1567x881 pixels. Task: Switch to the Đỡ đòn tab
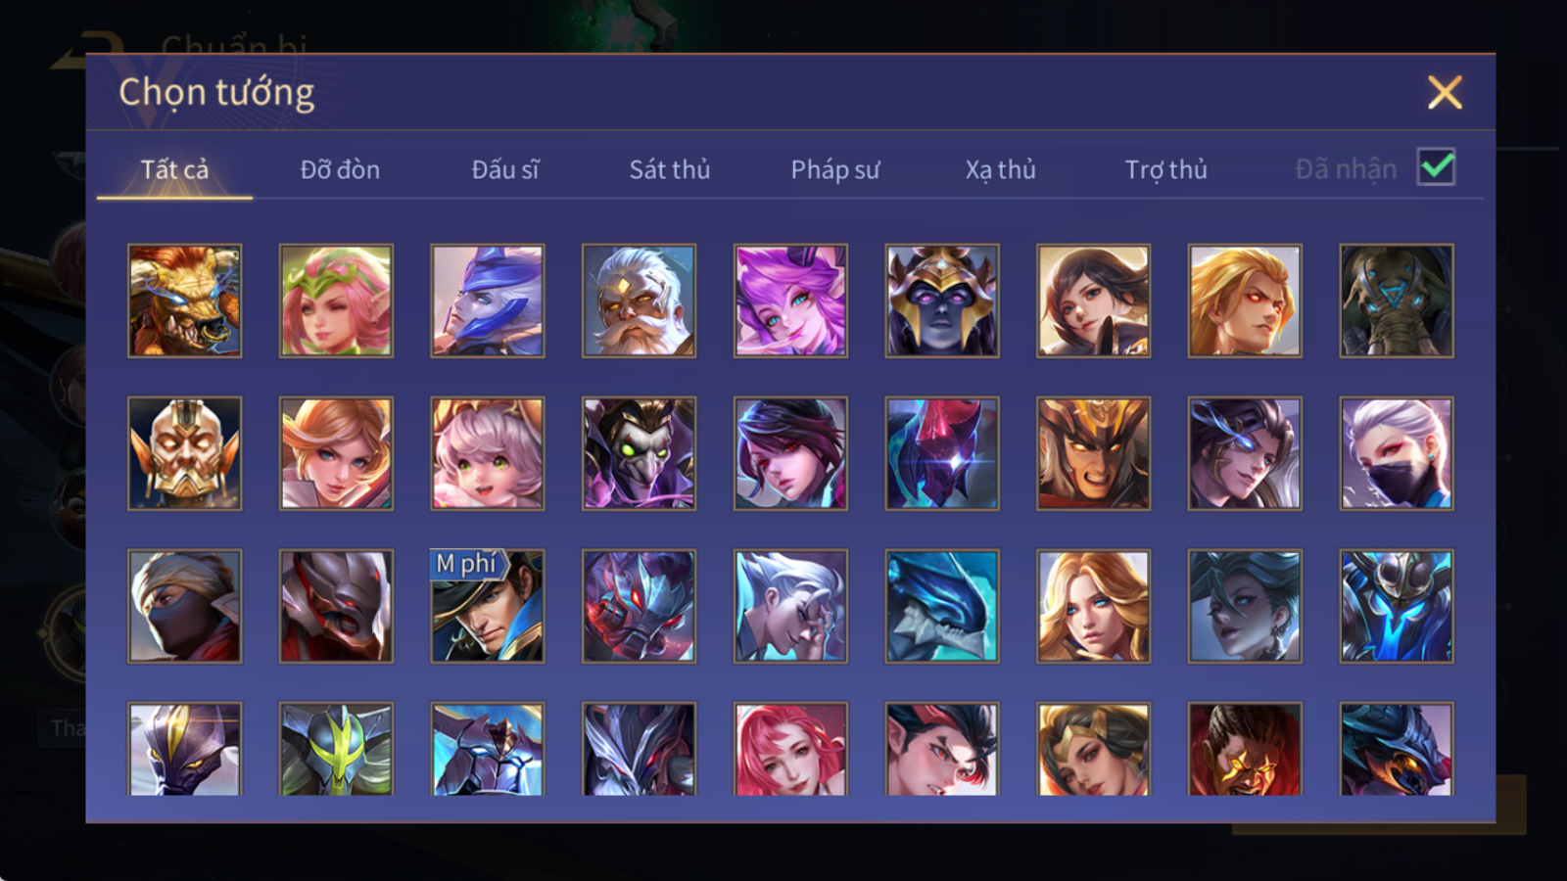point(340,169)
